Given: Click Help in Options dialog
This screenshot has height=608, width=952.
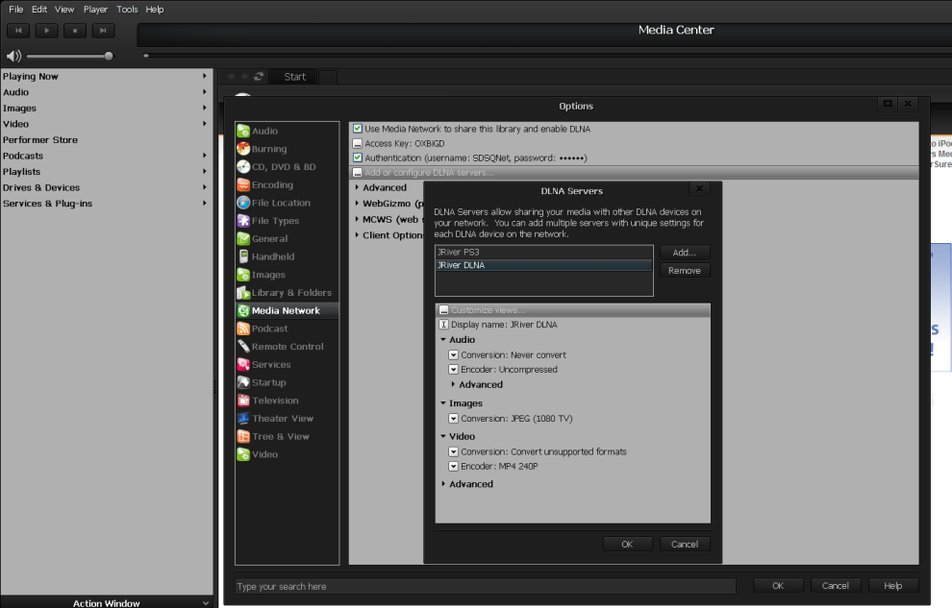Looking at the screenshot, I should 892,586.
